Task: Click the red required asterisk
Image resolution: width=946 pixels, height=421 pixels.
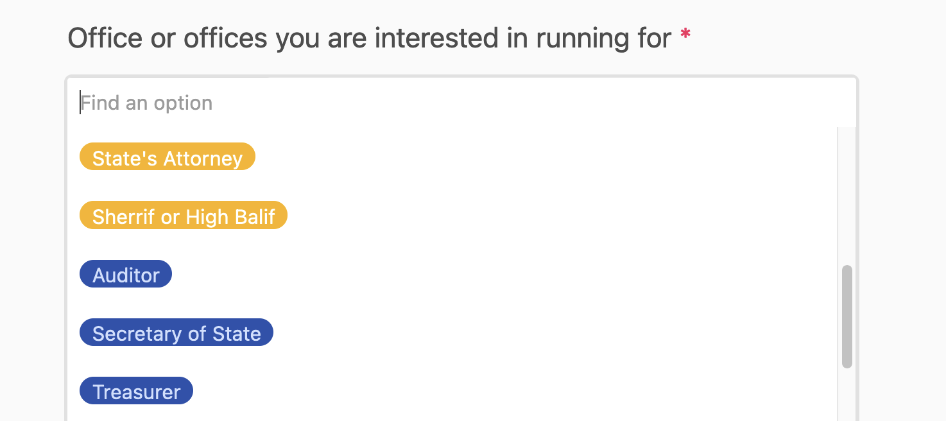Action: [686, 36]
